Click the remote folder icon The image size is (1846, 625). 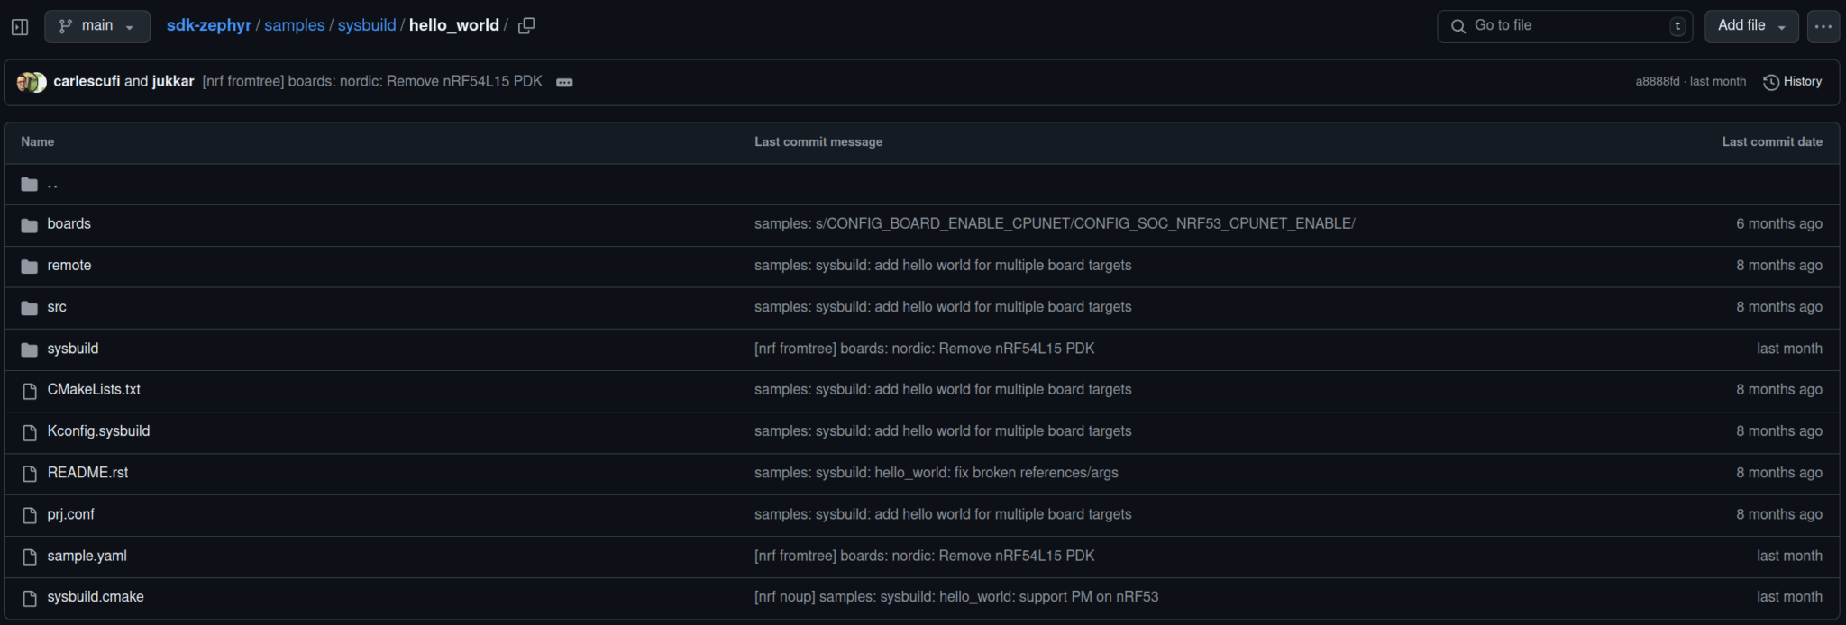click(x=30, y=267)
